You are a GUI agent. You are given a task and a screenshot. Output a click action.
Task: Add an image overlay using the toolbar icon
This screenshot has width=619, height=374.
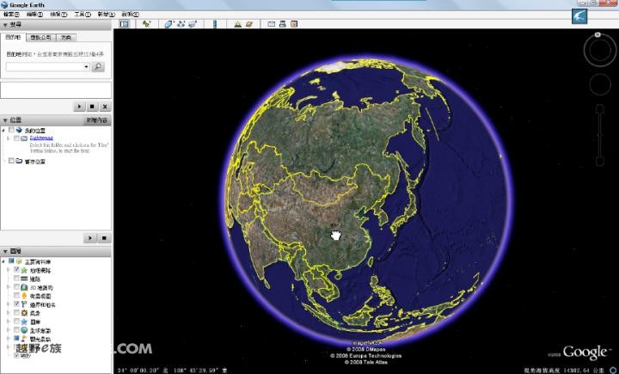coord(193,24)
